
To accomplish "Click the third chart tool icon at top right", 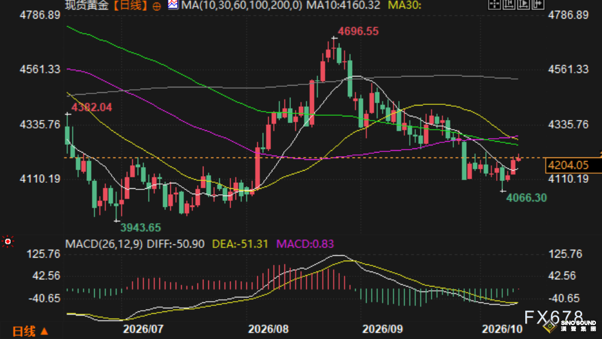I will pyautogui.click(x=524, y=4).
